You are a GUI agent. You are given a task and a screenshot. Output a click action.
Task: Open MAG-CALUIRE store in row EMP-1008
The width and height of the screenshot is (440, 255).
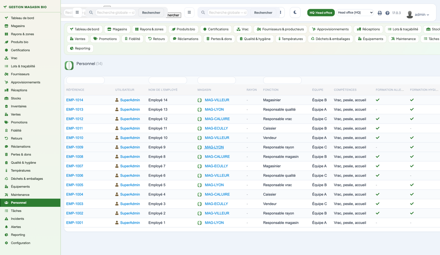point(217,157)
